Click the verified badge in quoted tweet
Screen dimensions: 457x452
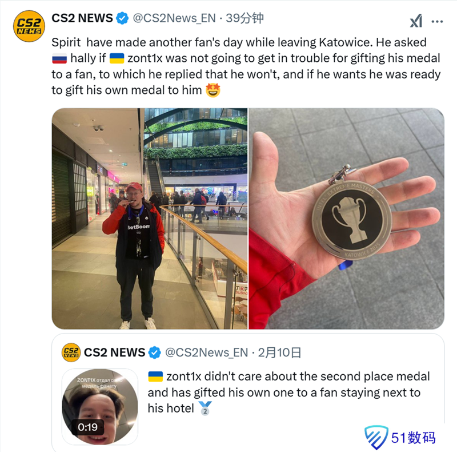pyautogui.click(x=154, y=352)
